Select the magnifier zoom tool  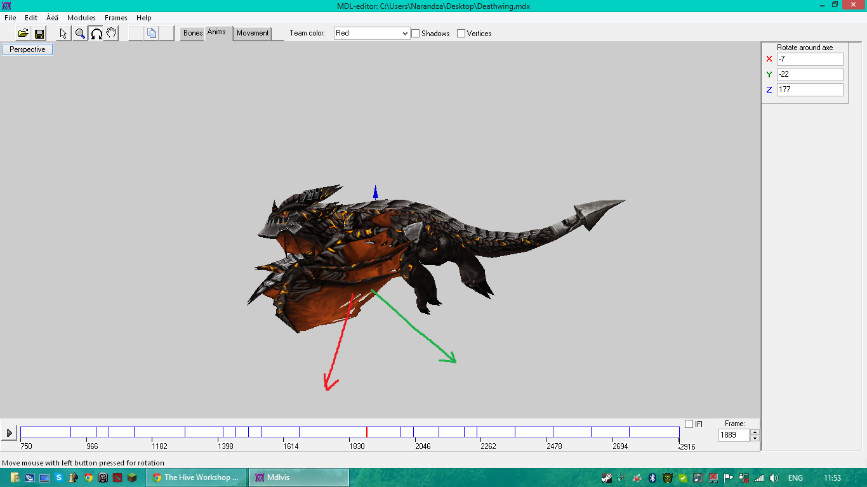tap(80, 34)
